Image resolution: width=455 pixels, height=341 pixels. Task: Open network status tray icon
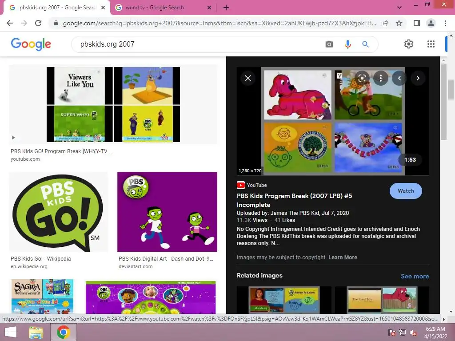coord(403,333)
